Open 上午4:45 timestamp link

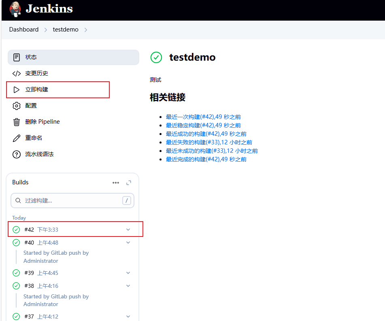pyautogui.click(x=48, y=273)
